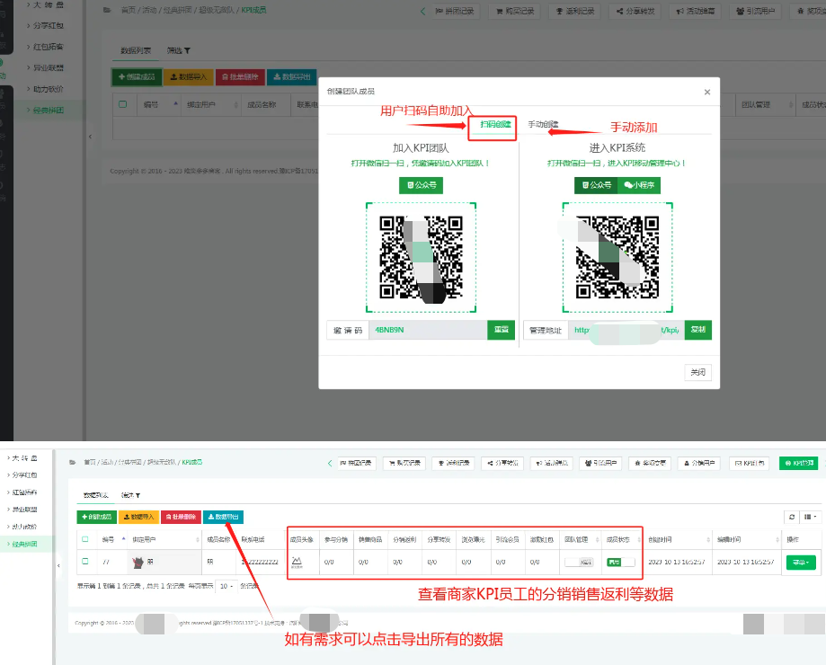
Task: Click the green 重置 button beside invitation code
Action: [x=501, y=330]
